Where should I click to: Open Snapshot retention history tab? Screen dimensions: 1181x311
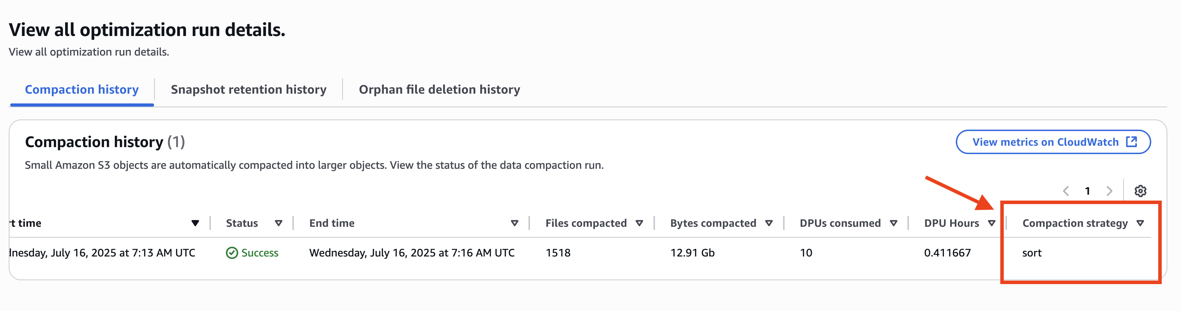(x=248, y=90)
